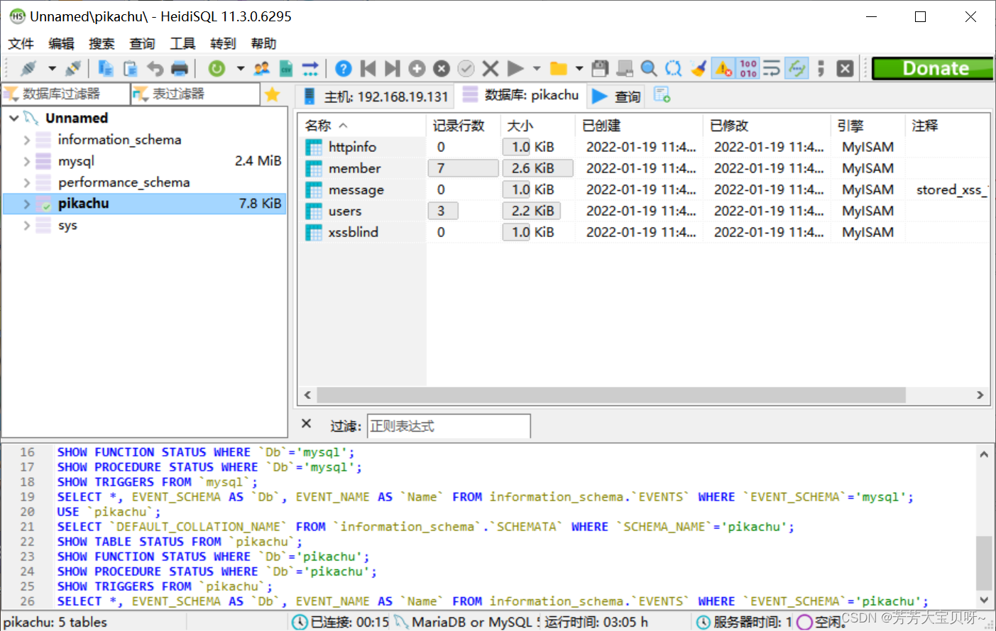Sort the table list by the 名称 column header
This screenshot has width=996, height=631.
[362, 126]
